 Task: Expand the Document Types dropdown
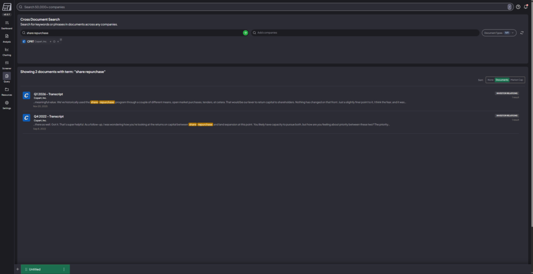coord(499,33)
